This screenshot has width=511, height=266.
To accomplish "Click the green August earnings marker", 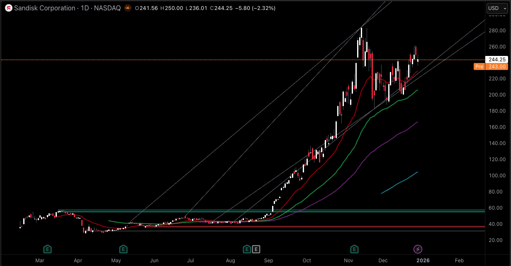I will click(x=247, y=249).
